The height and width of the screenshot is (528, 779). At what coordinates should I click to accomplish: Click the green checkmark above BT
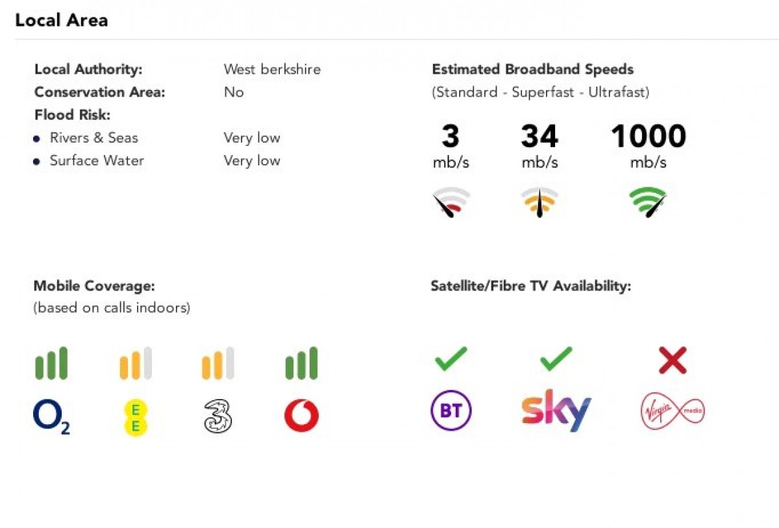[451, 359]
